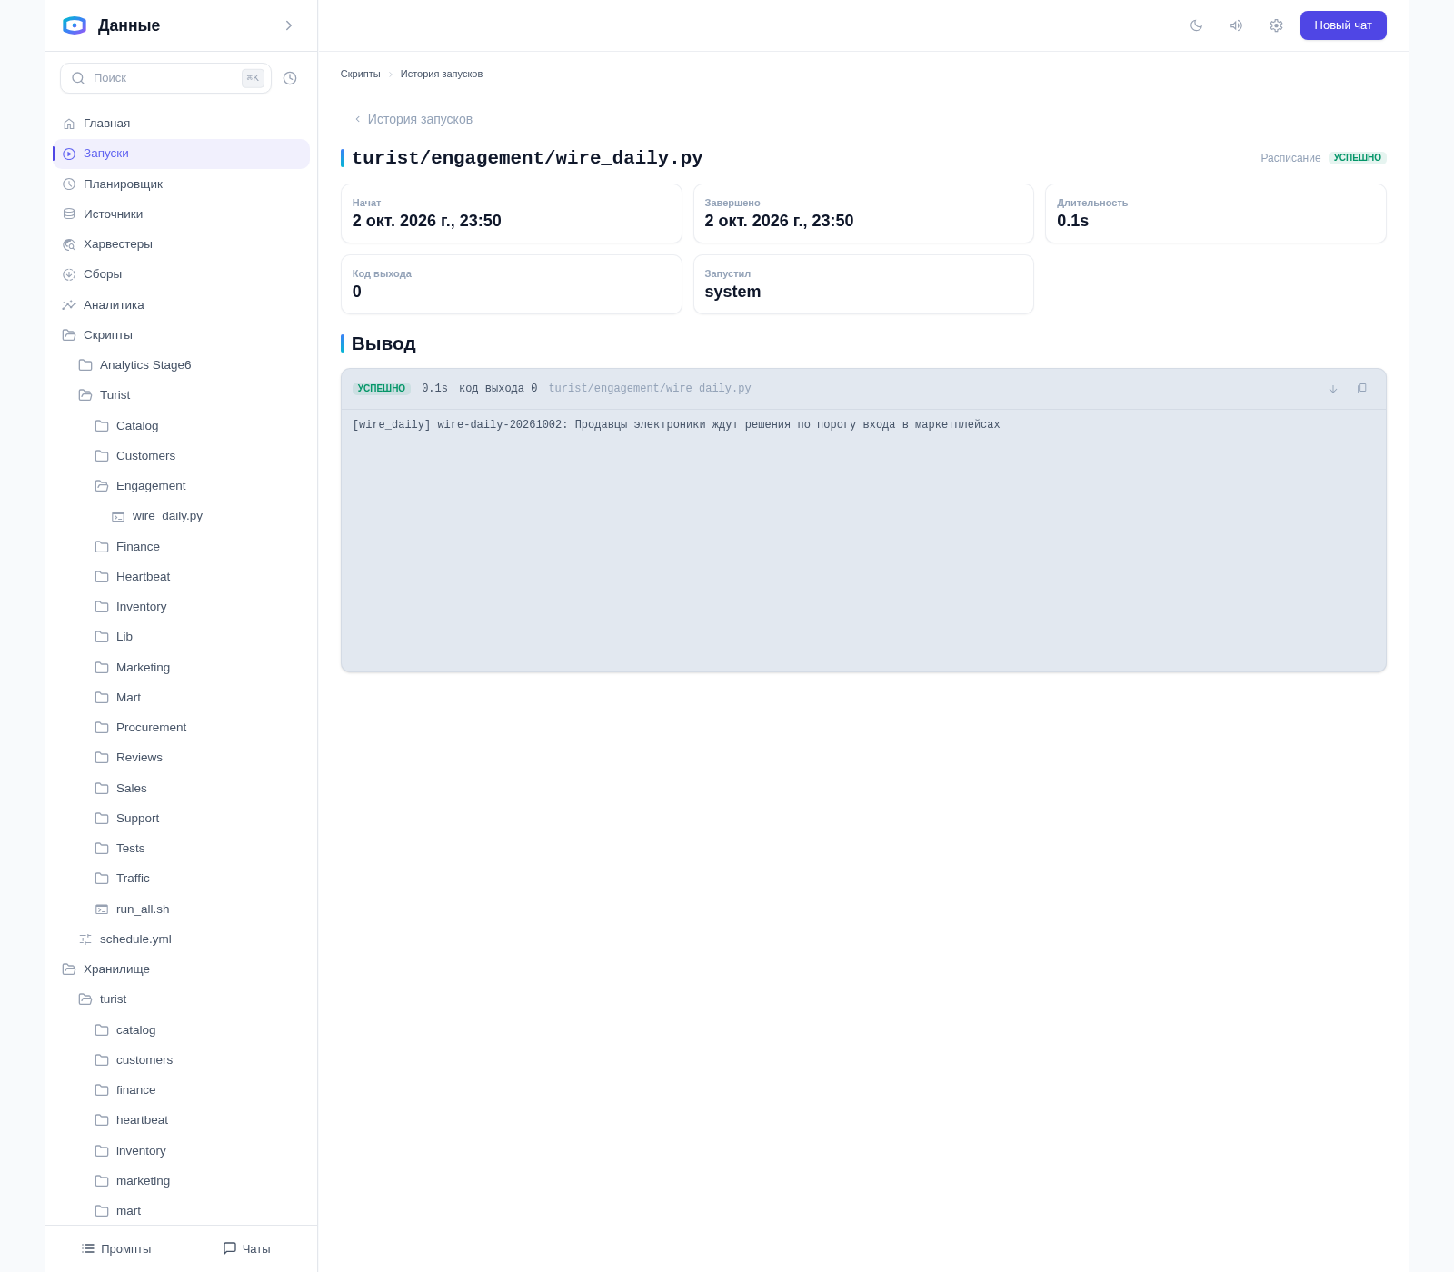Expand the Heartbeat scripts folder
1454x1272 pixels.
click(x=181, y=577)
